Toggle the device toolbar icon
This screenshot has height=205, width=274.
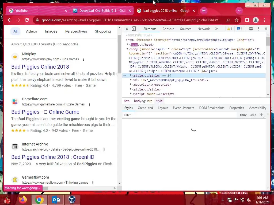[x=134, y=29]
